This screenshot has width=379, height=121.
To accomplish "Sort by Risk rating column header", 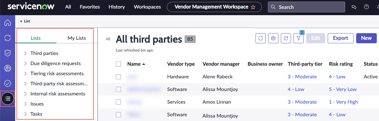I will tap(341, 64).
